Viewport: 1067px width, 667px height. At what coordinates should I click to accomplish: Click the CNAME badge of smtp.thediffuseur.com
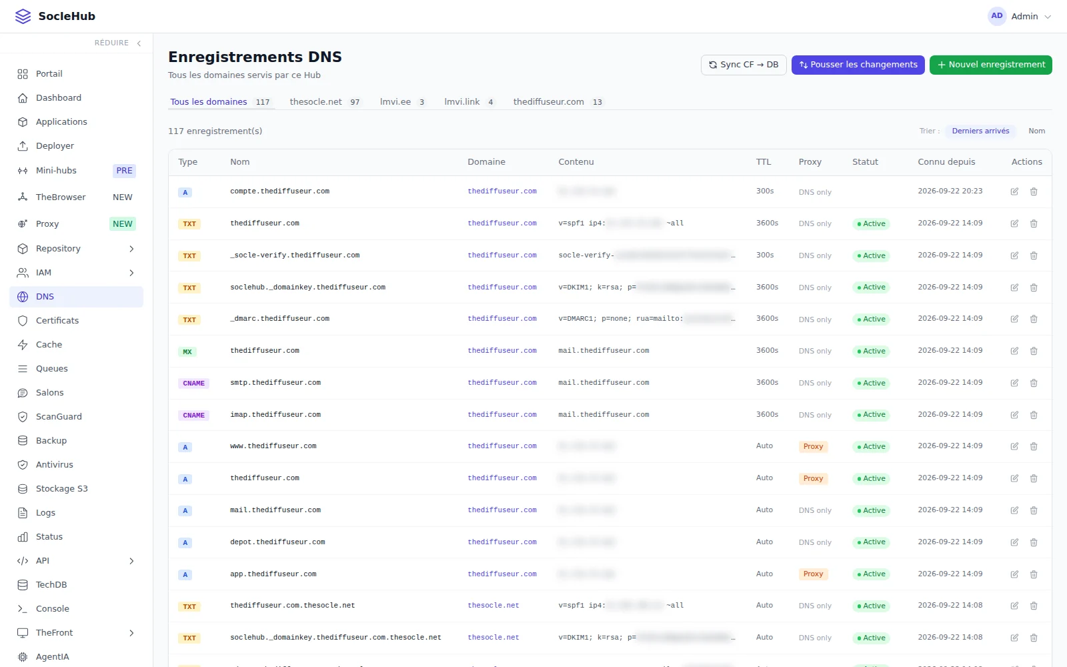click(193, 384)
